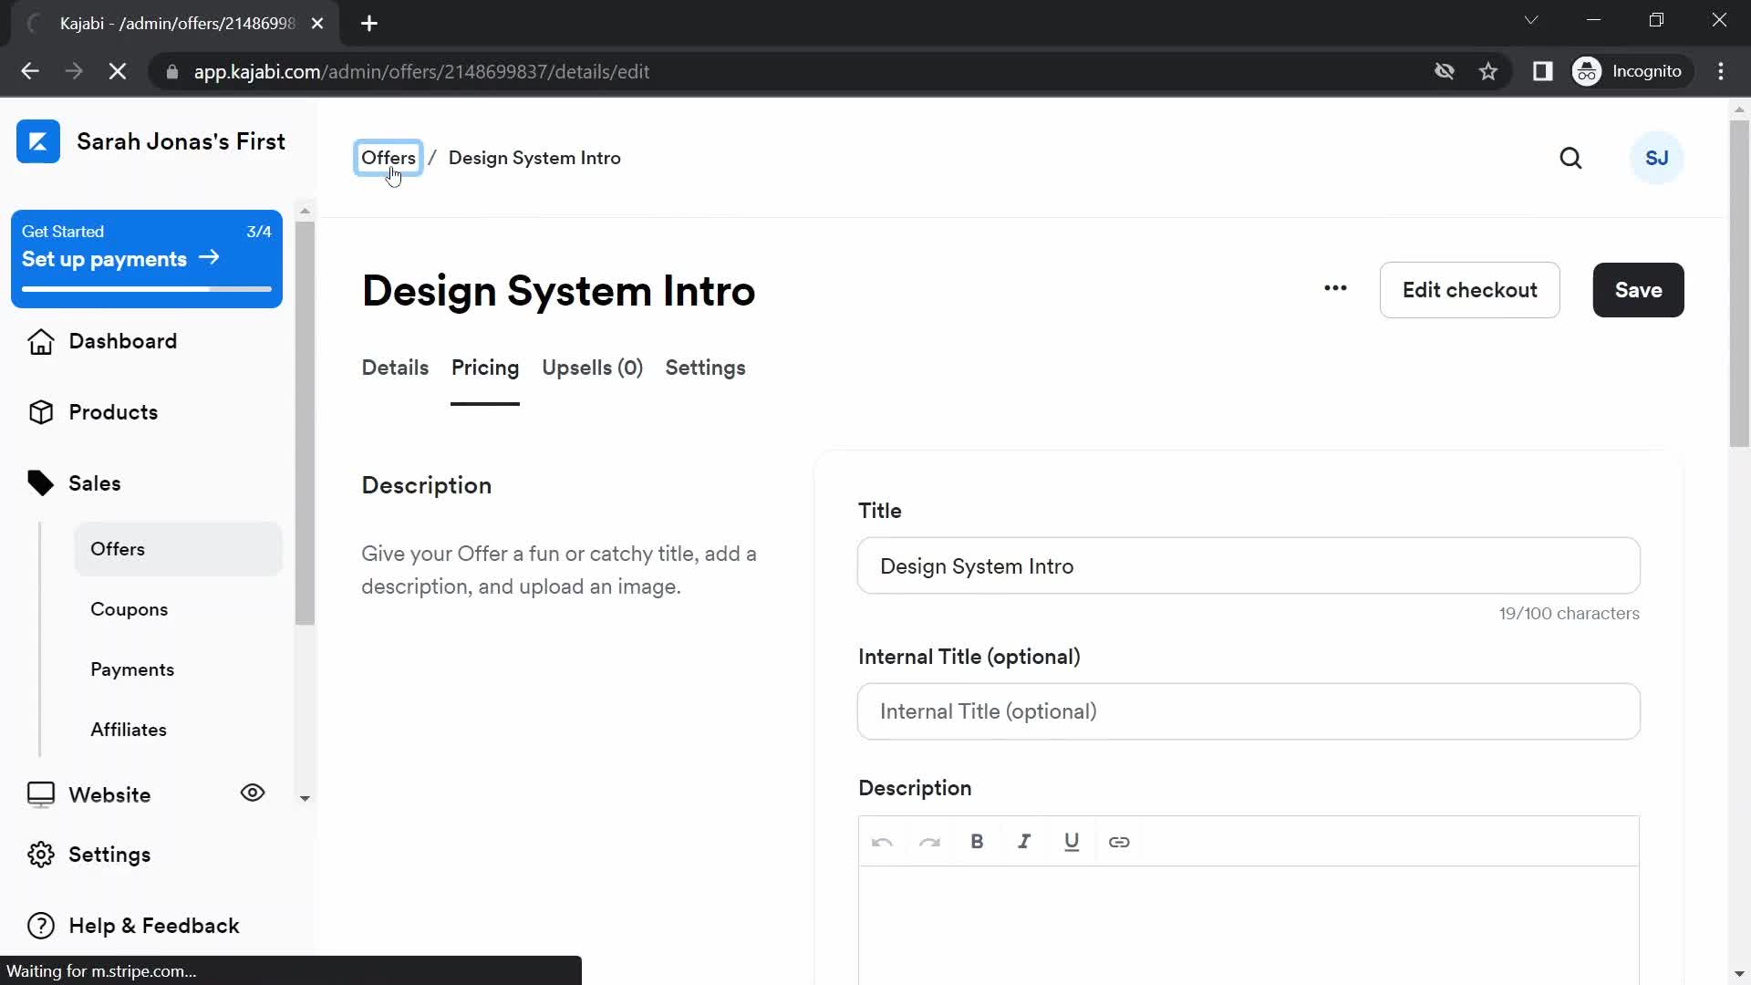Click the Website monitor icon
The image size is (1751, 985).
pyautogui.click(x=40, y=795)
